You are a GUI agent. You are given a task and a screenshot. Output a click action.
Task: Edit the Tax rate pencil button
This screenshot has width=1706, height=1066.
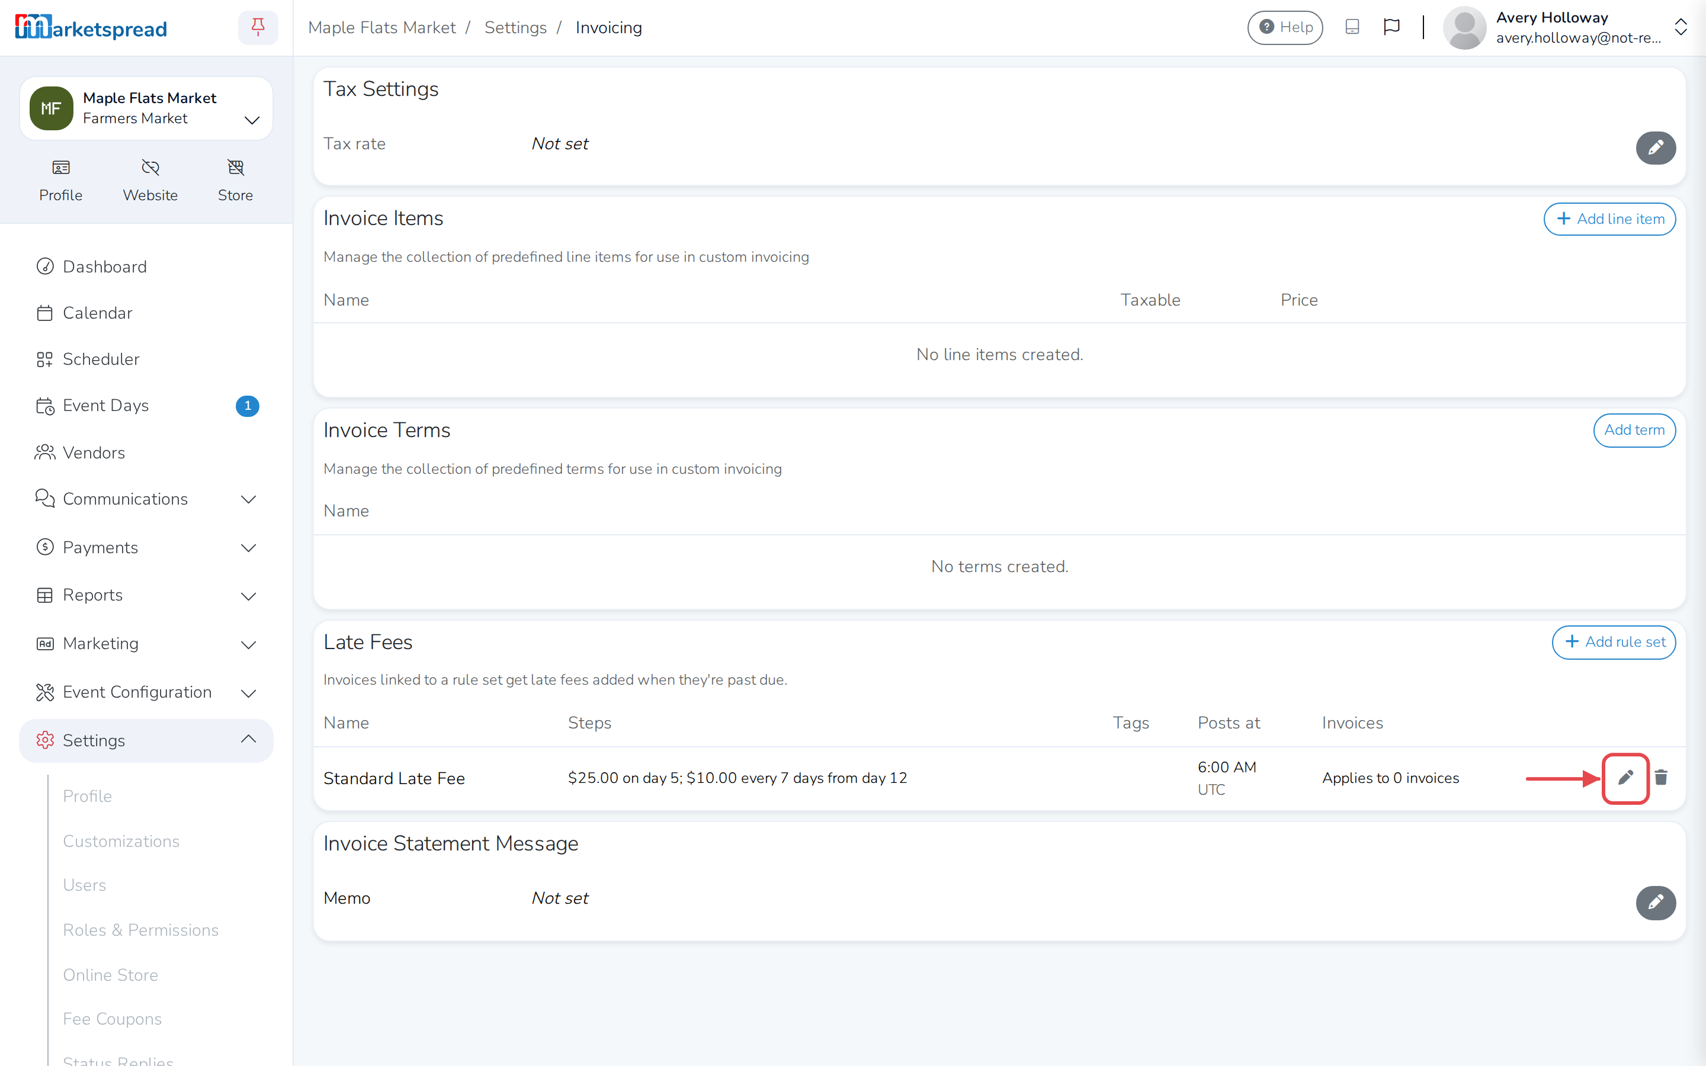(x=1655, y=147)
